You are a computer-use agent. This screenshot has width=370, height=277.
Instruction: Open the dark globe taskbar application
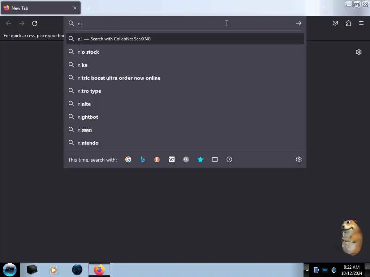pyautogui.click(x=77, y=270)
